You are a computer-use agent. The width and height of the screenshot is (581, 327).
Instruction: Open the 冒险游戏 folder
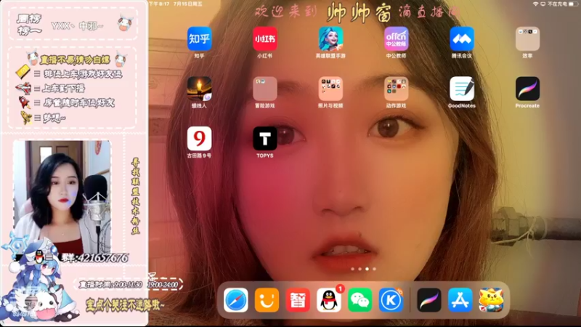click(x=265, y=89)
